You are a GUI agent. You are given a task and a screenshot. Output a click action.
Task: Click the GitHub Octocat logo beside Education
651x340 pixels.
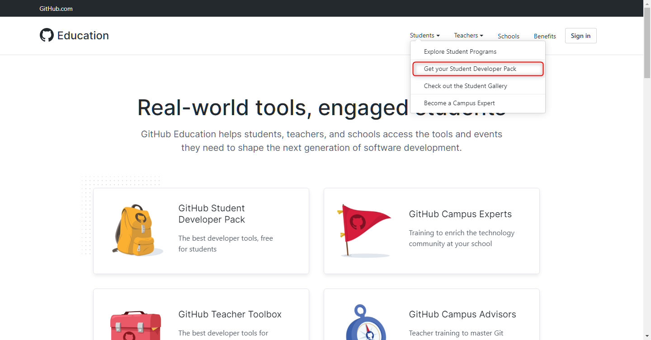(x=47, y=35)
